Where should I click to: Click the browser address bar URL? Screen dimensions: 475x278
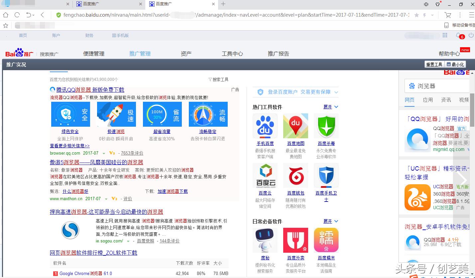(236, 15)
